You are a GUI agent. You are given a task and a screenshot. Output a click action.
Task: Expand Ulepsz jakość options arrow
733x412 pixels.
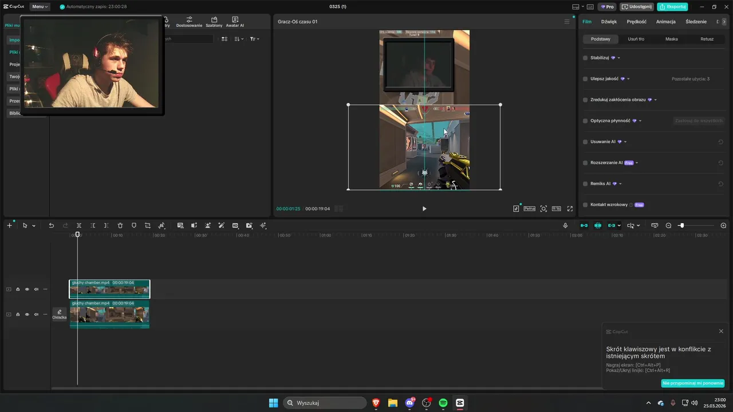coord(629,79)
